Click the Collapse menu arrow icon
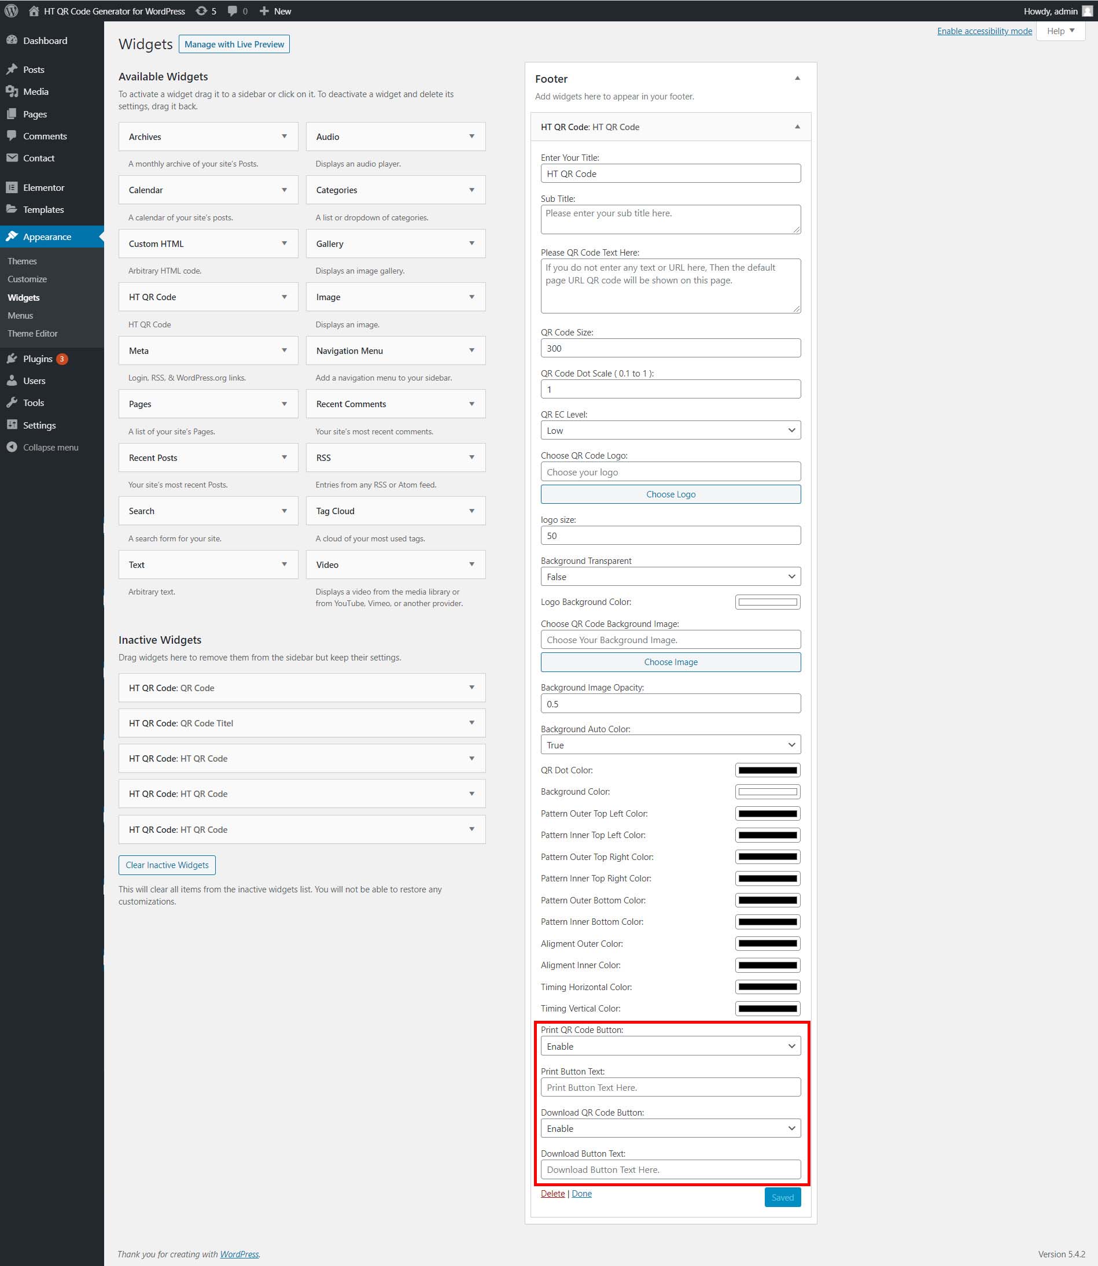Viewport: 1098px width, 1266px height. click(x=12, y=447)
